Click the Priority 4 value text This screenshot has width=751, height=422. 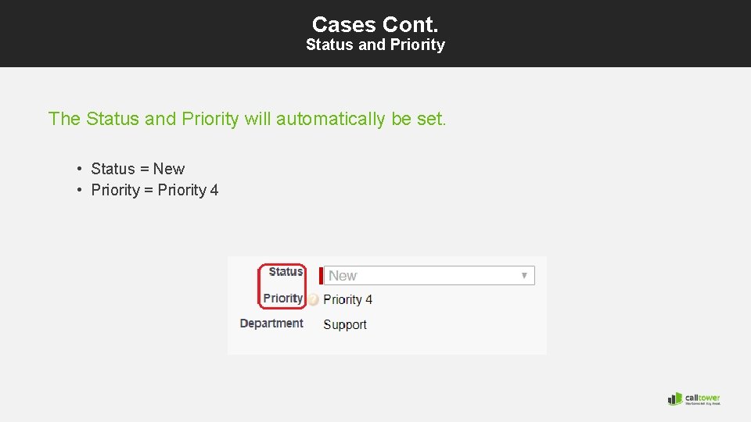pyautogui.click(x=347, y=299)
